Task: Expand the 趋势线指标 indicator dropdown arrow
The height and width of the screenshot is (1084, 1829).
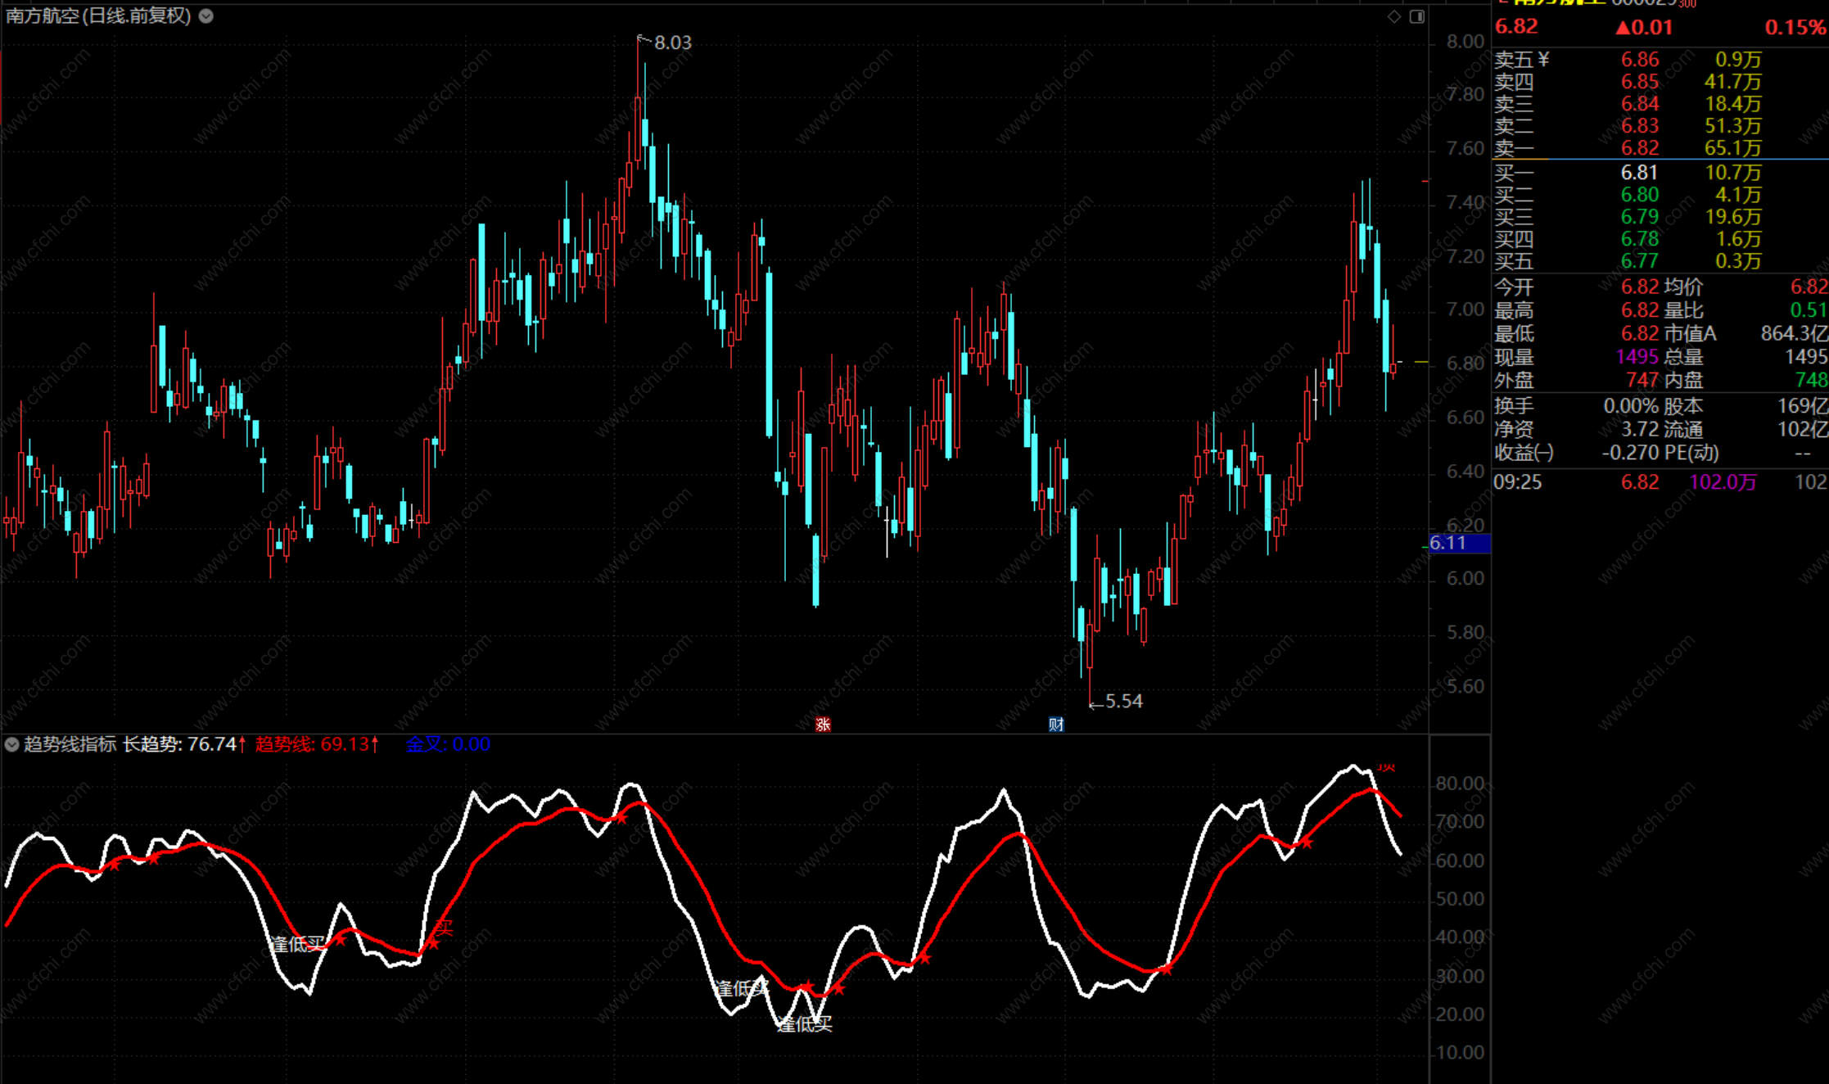Action: (x=12, y=744)
